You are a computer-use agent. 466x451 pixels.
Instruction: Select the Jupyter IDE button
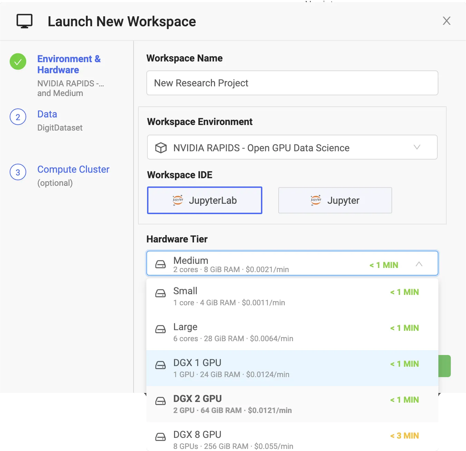pos(335,200)
